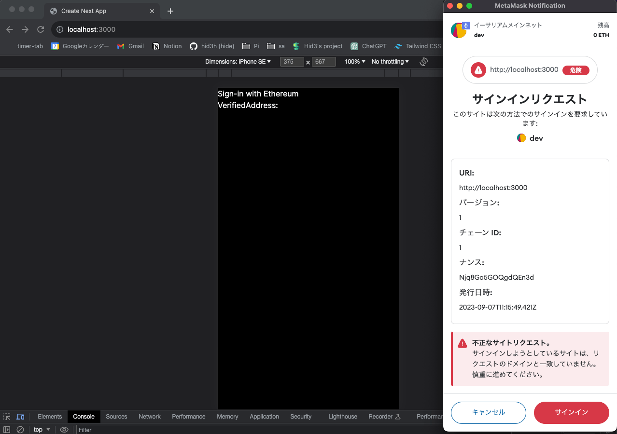Click the browser forward arrow

pyautogui.click(x=25, y=29)
